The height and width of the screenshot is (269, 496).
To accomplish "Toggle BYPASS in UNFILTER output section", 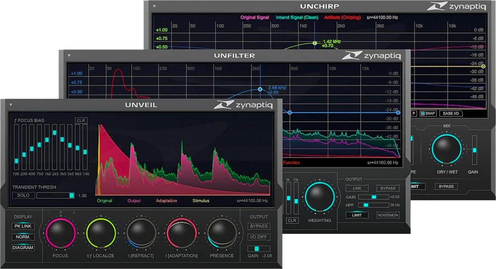I will coord(388,189).
